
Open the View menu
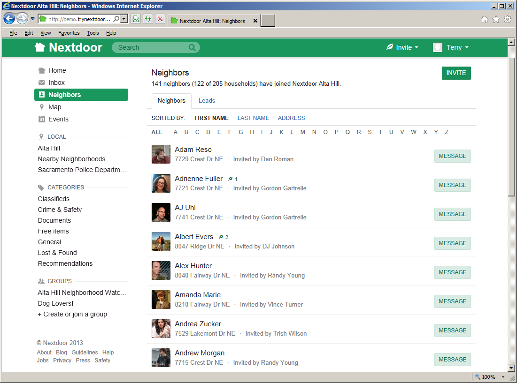tap(46, 33)
